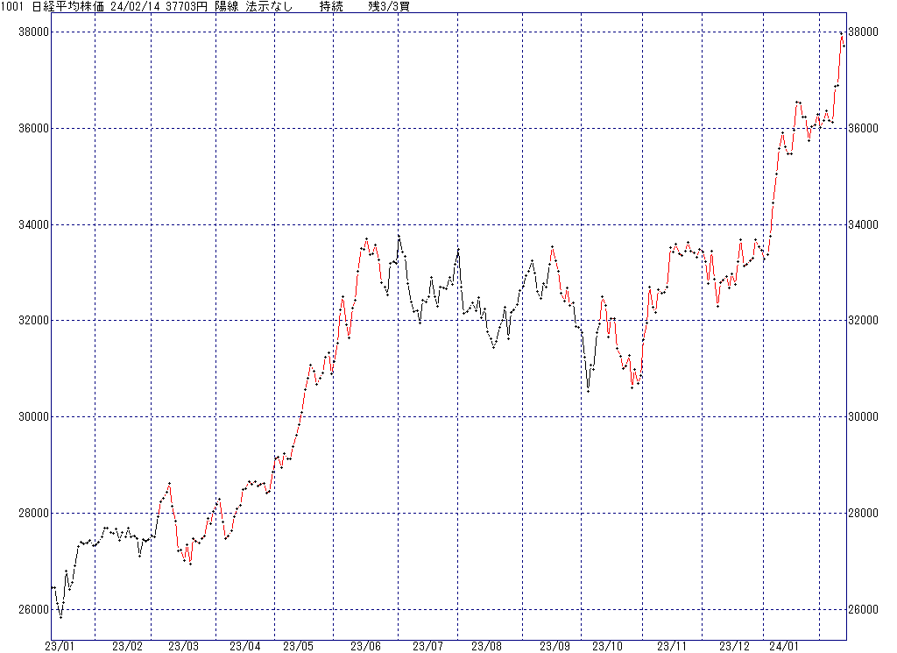Select the right-axis 34000 price label
The height and width of the screenshot is (653, 897).
[x=866, y=225]
